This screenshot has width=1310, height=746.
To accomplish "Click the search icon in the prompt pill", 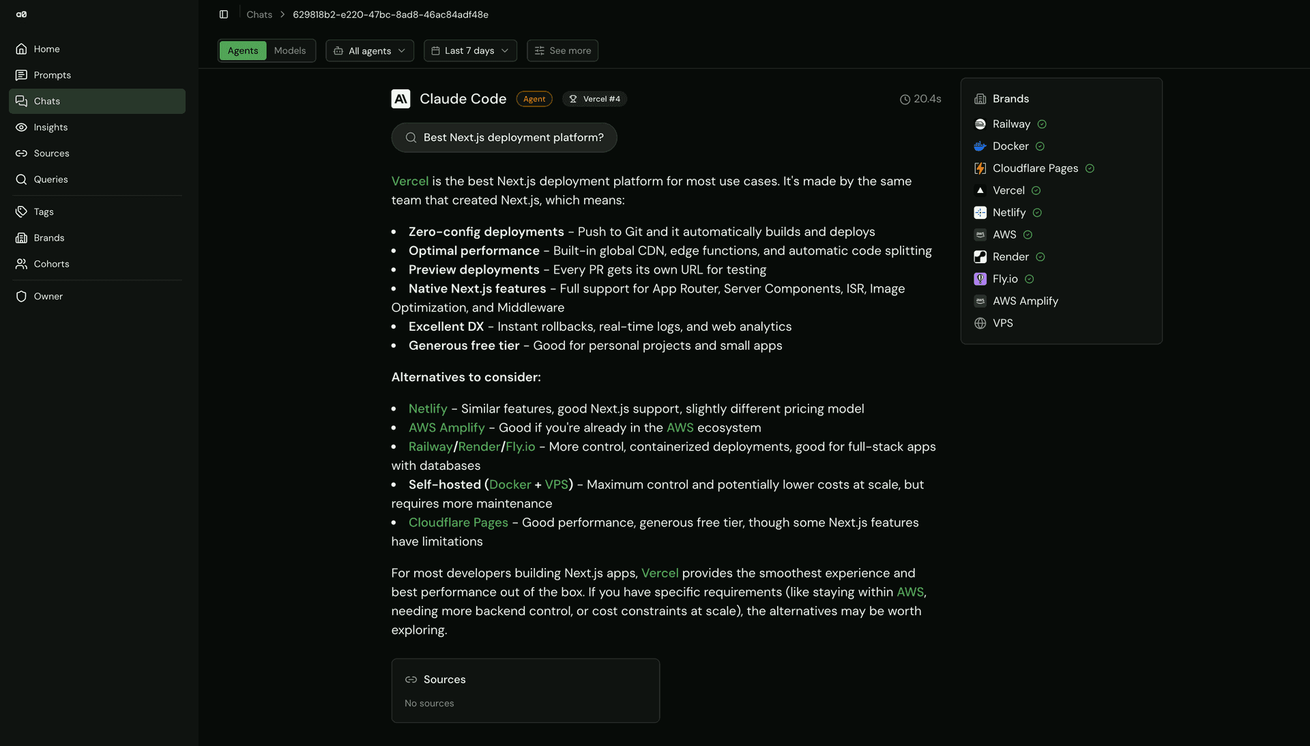I will point(411,138).
